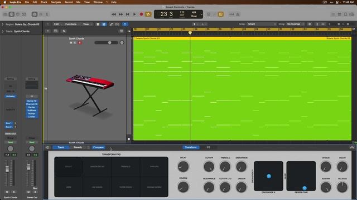The height and width of the screenshot is (200, 357).
Task: Toggle the Metronome click button
Action: pos(238,14)
